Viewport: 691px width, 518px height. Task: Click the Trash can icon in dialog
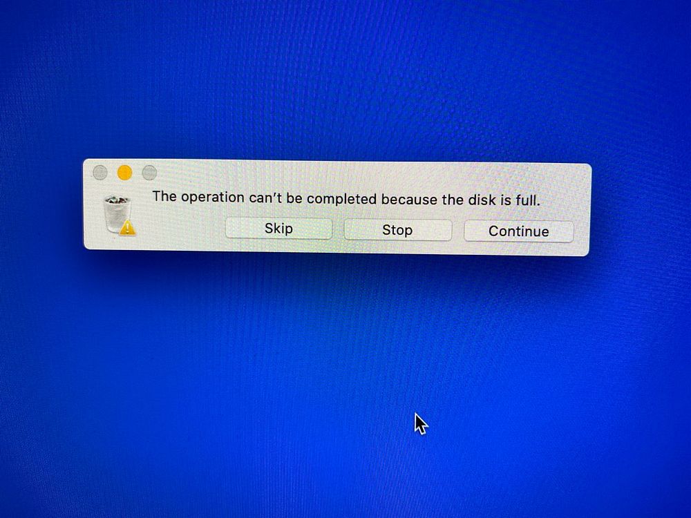click(x=117, y=215)
